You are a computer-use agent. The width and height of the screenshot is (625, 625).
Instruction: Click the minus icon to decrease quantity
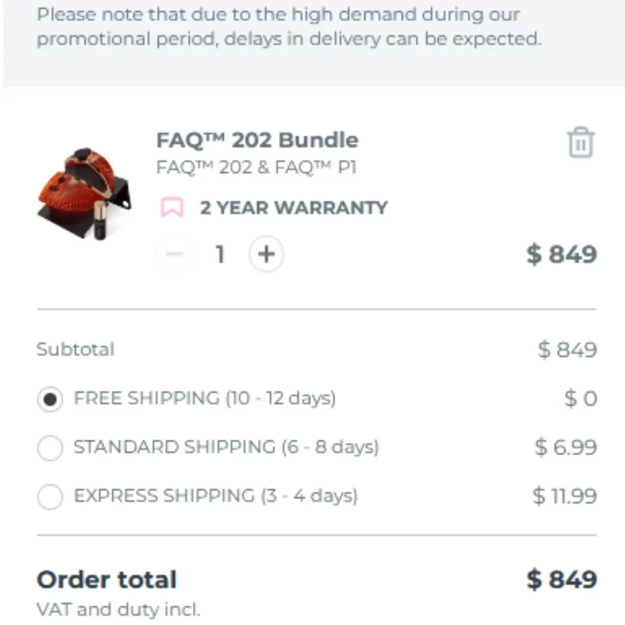(x=174, y=254)
